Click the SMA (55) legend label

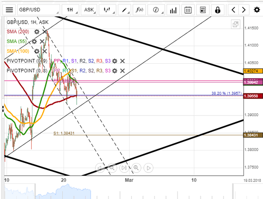tap(17, 41)
